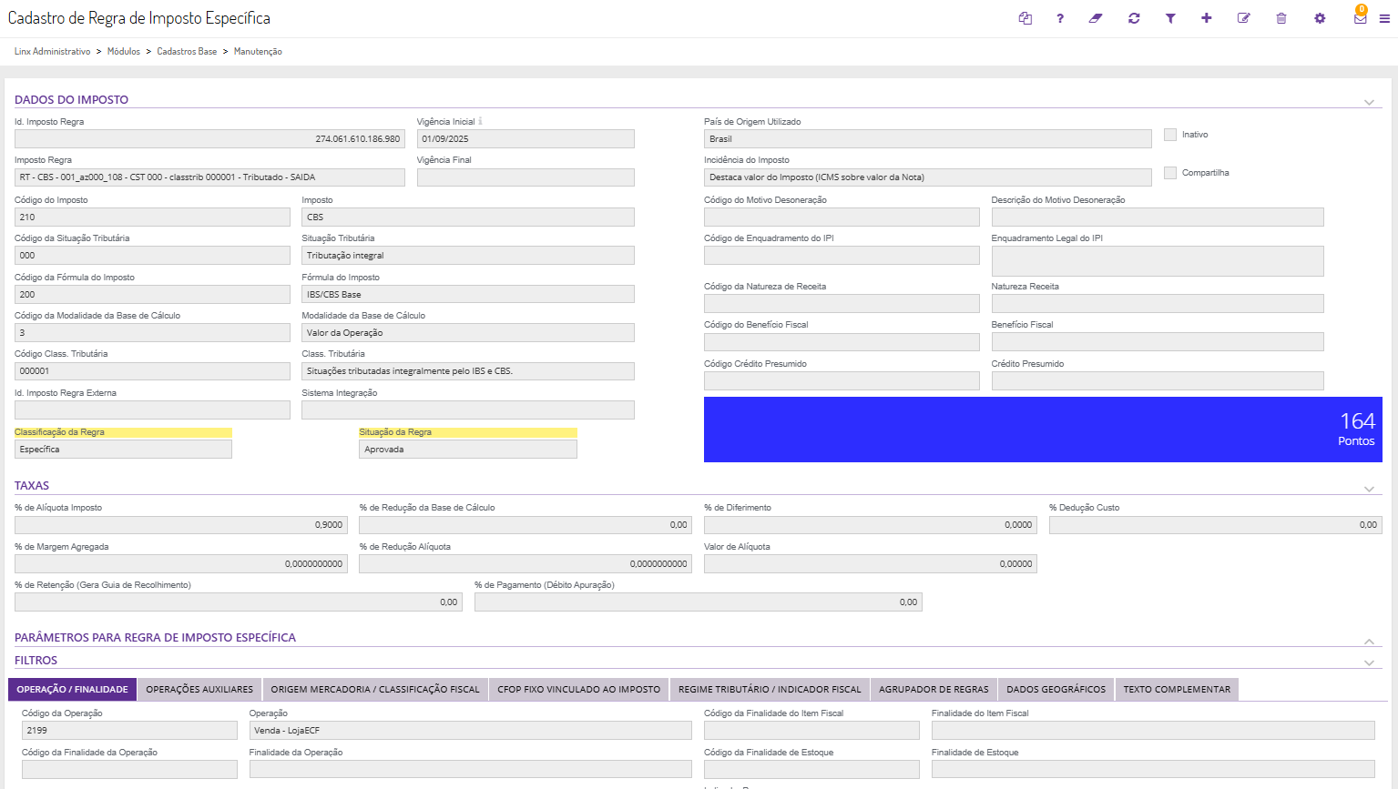
Task: Click the eraser icon to clear fields
Action: coord(1096,18)
